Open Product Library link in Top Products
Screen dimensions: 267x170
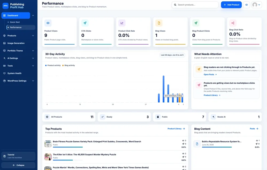tap(176, 129)
